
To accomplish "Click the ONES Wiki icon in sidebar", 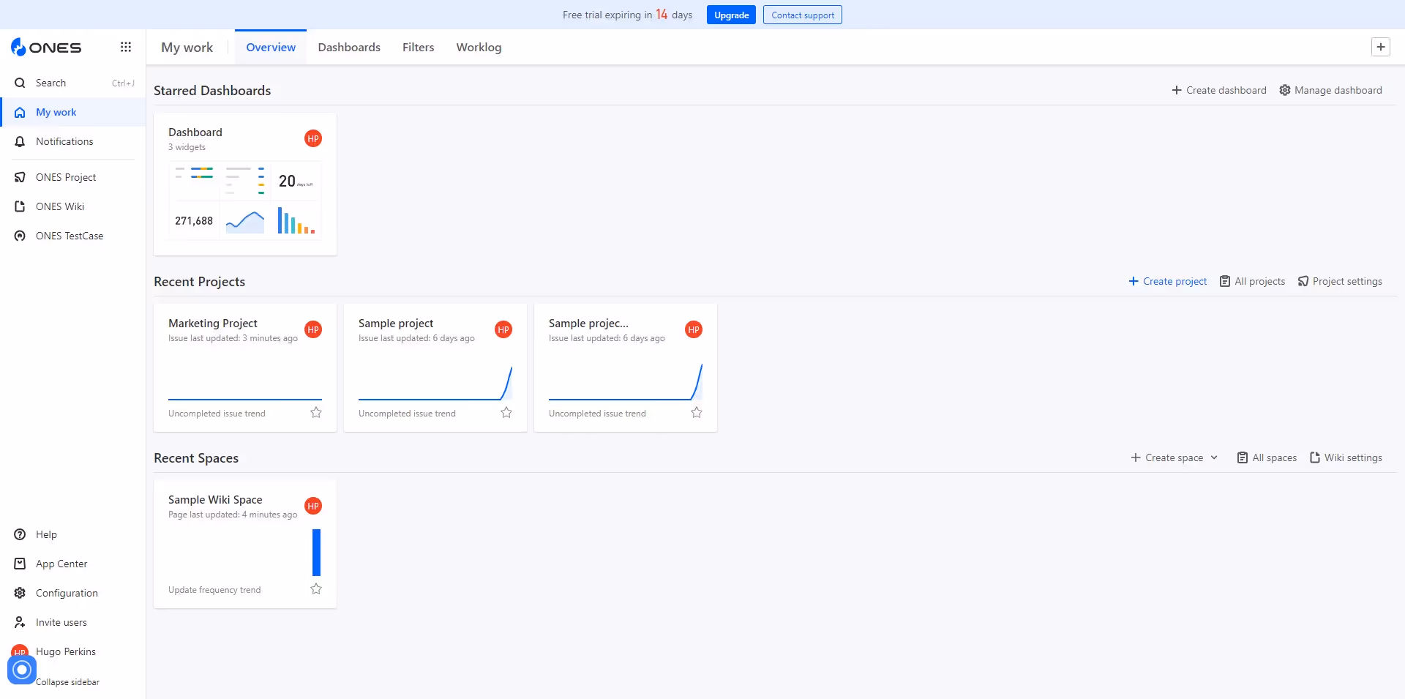I will pos(20,206).
